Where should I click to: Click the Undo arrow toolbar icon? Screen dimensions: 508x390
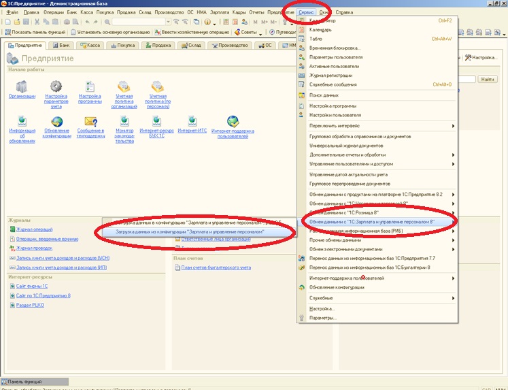point(87,22)
